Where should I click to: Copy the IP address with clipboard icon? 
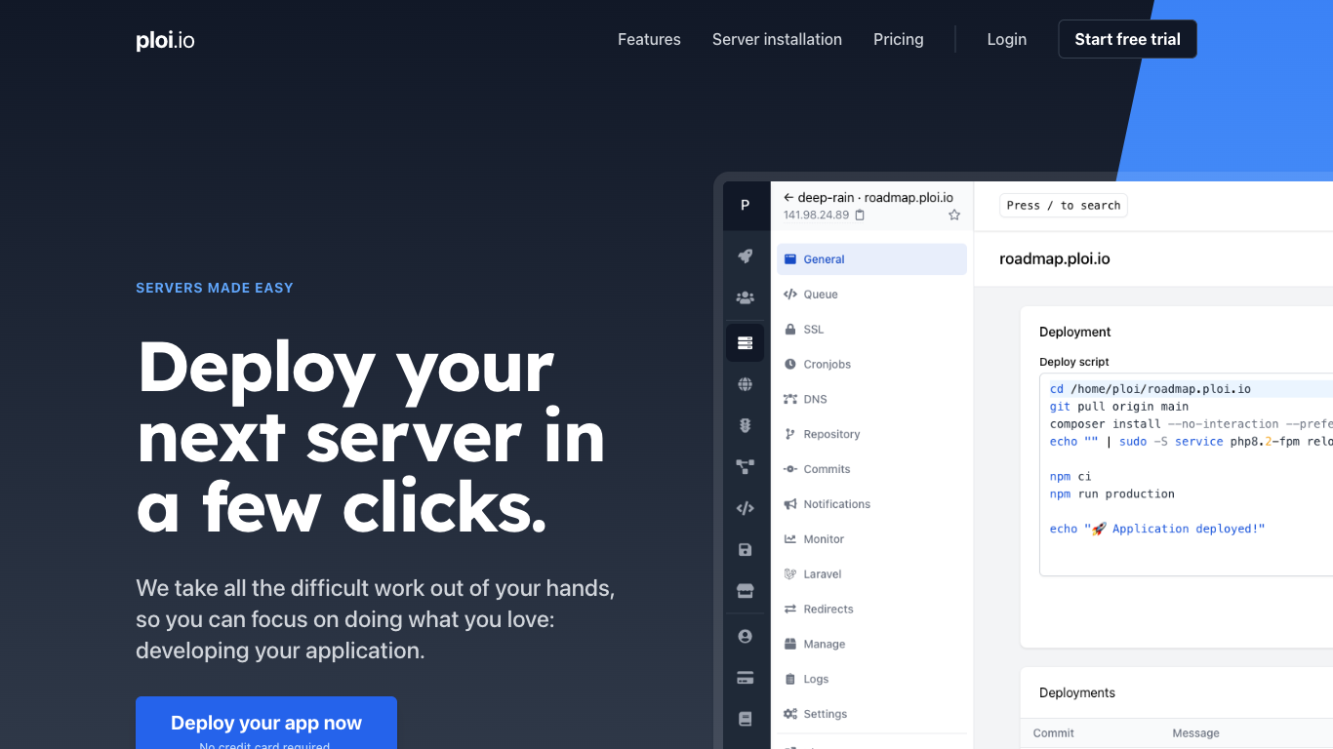point(860,215)
